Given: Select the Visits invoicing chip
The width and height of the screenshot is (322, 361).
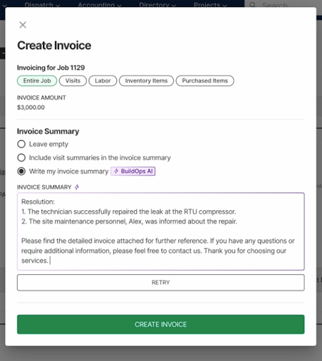Looking at the screenshot, I should click(x=73, y=80).
